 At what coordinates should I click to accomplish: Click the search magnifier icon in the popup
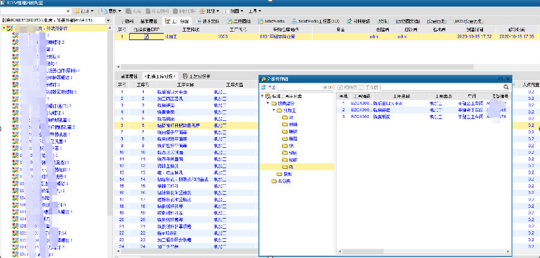pyautogui.click(x=506, y=87)
